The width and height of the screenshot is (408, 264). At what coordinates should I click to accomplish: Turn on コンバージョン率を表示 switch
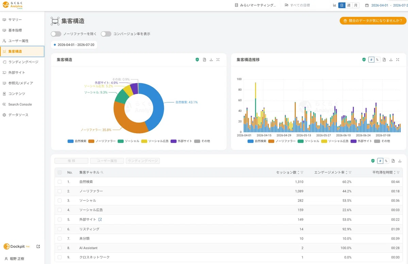(106, 34)
